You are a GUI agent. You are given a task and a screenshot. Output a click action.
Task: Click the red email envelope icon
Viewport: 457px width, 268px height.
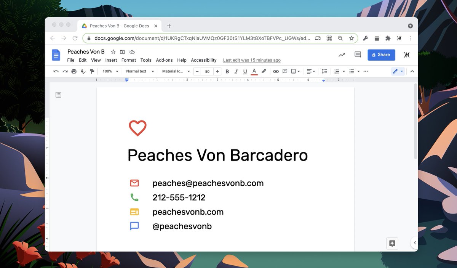[134, 183]
